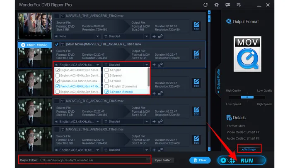Click the T rename icon for Title3.mov

(63, 44)
